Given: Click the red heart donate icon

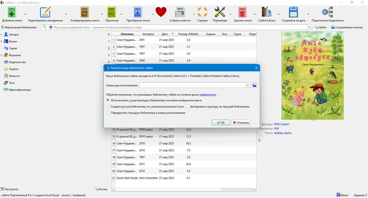Looking at the screenshot, I should pyautogui.click(x=161, y=12).
